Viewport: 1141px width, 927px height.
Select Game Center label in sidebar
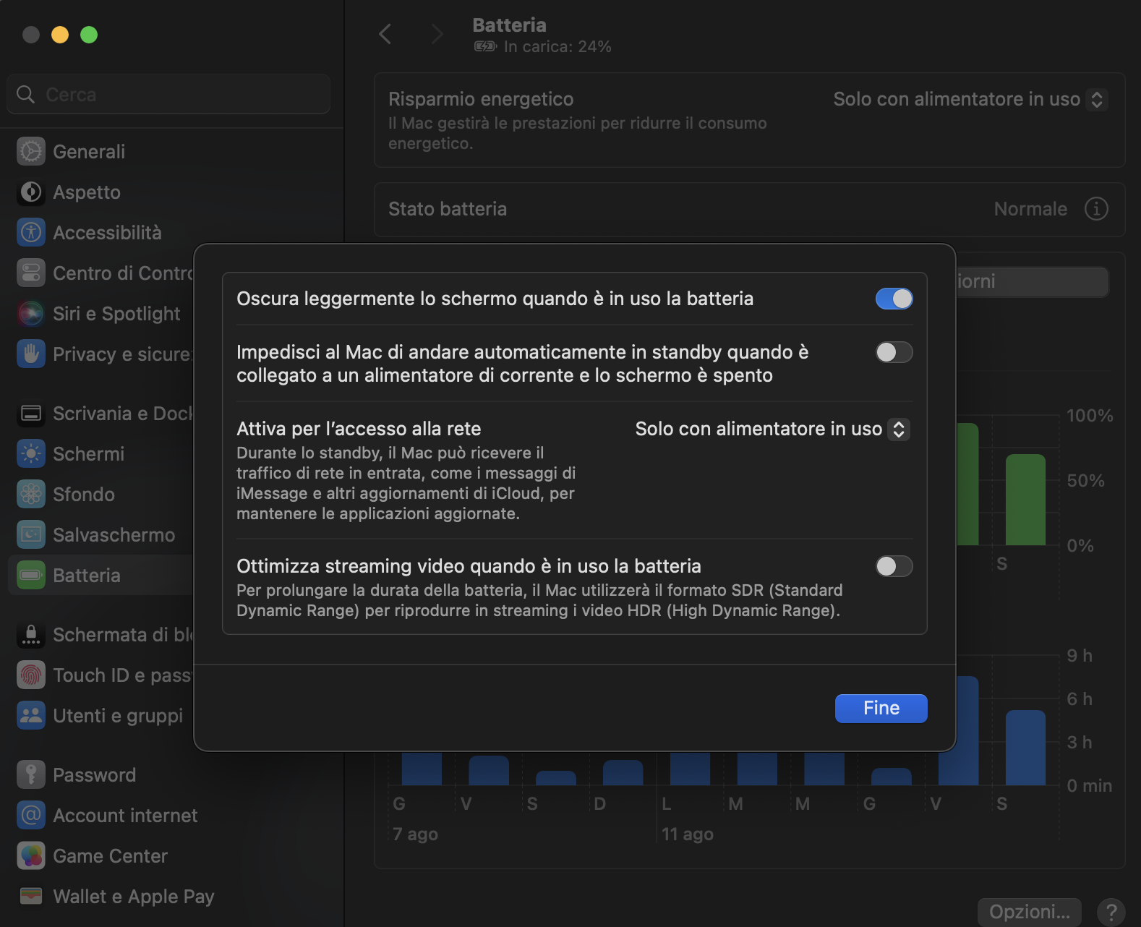pyautogui.click(x=111, y=856)
